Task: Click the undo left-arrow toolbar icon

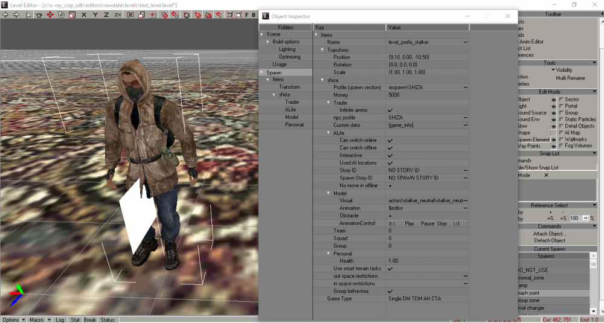Action: click(5, 14)
